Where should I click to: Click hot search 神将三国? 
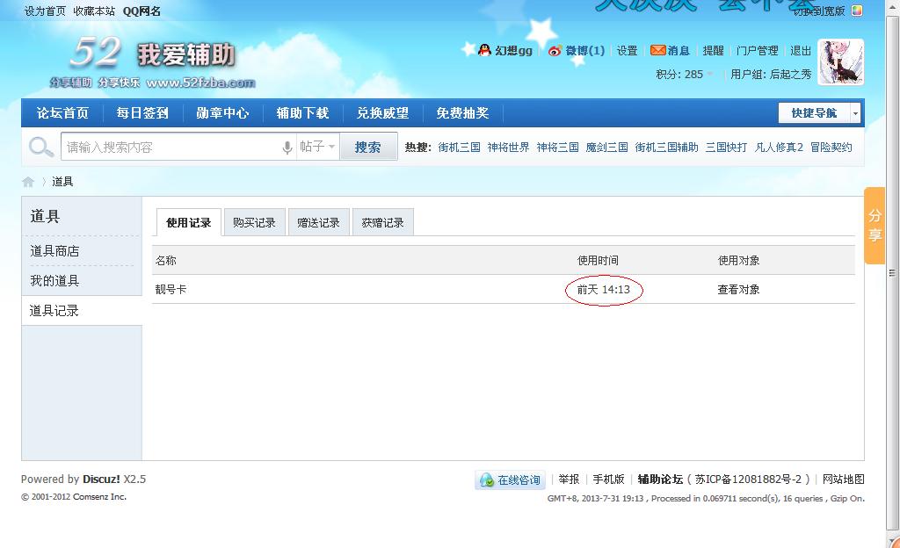558,148
